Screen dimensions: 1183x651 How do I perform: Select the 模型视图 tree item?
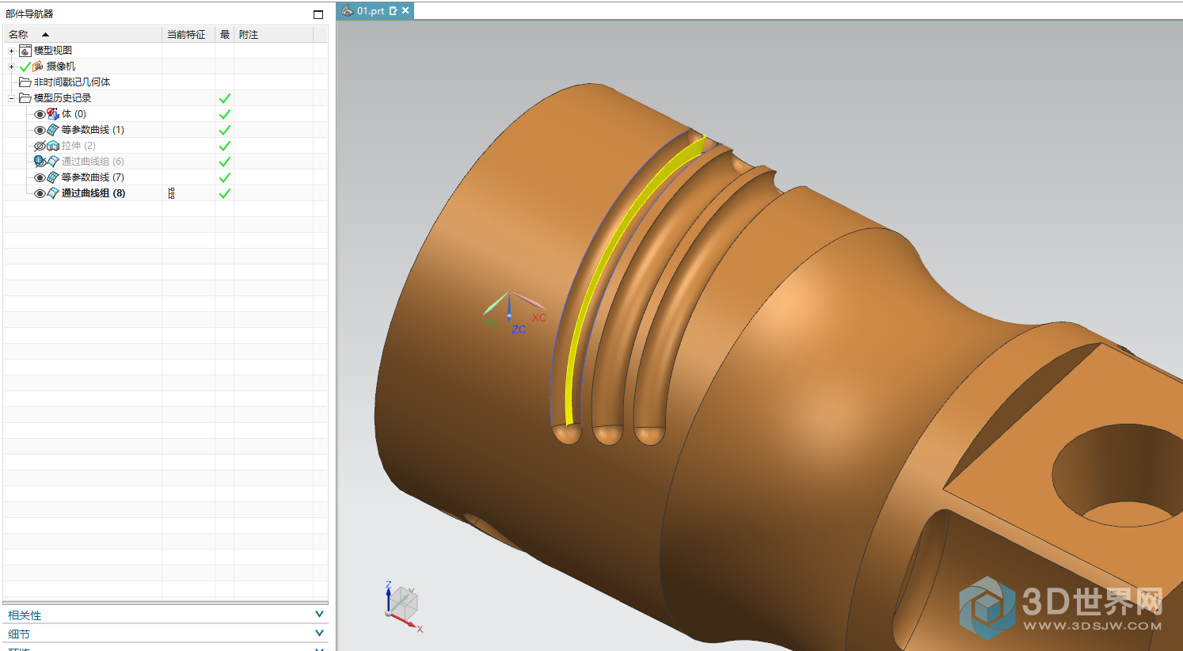[x=53, y=51]
